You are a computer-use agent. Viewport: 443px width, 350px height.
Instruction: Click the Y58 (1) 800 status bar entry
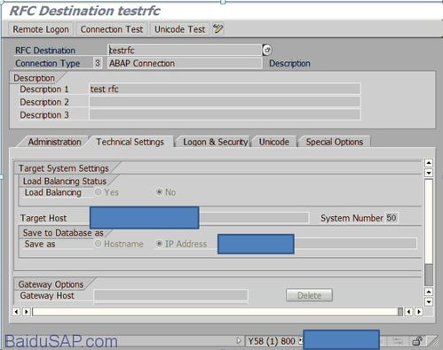pos(272,341)
